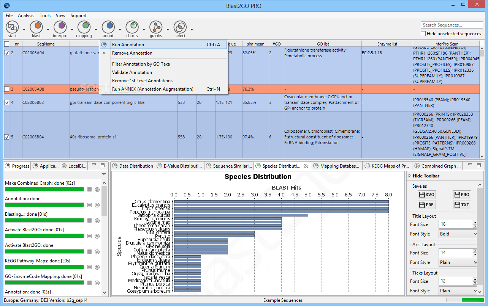Uncheck sequence C02006B02 row checkbox

click(6, 102)
